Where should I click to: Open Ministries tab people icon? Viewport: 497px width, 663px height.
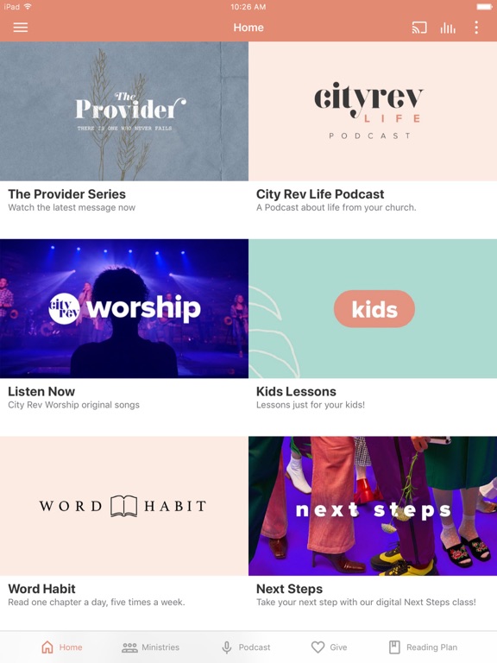[x=129, y=647]
